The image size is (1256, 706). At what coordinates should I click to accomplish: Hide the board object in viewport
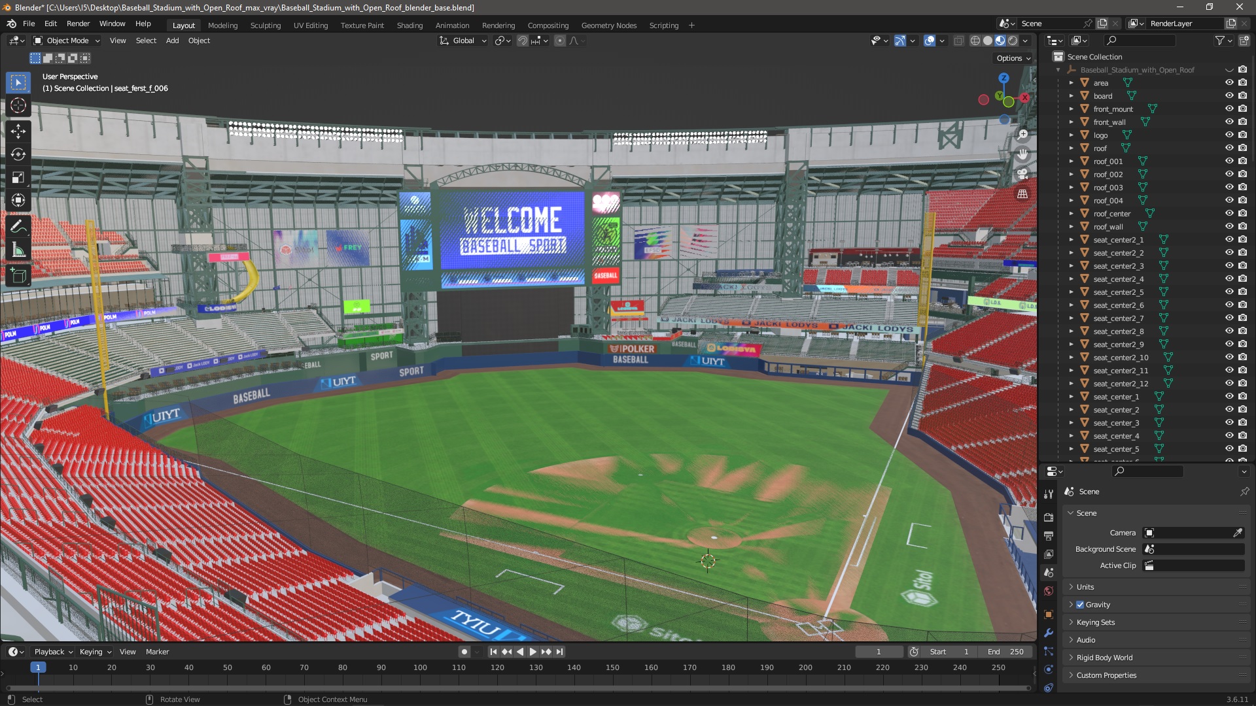click(1229, 96)
